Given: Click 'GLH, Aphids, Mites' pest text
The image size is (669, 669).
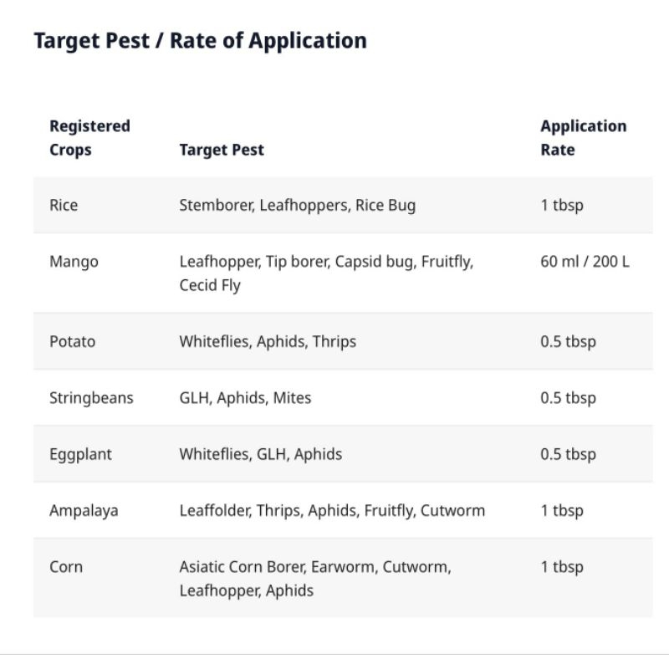Looking at the screenshot, I should pos(245,398).
